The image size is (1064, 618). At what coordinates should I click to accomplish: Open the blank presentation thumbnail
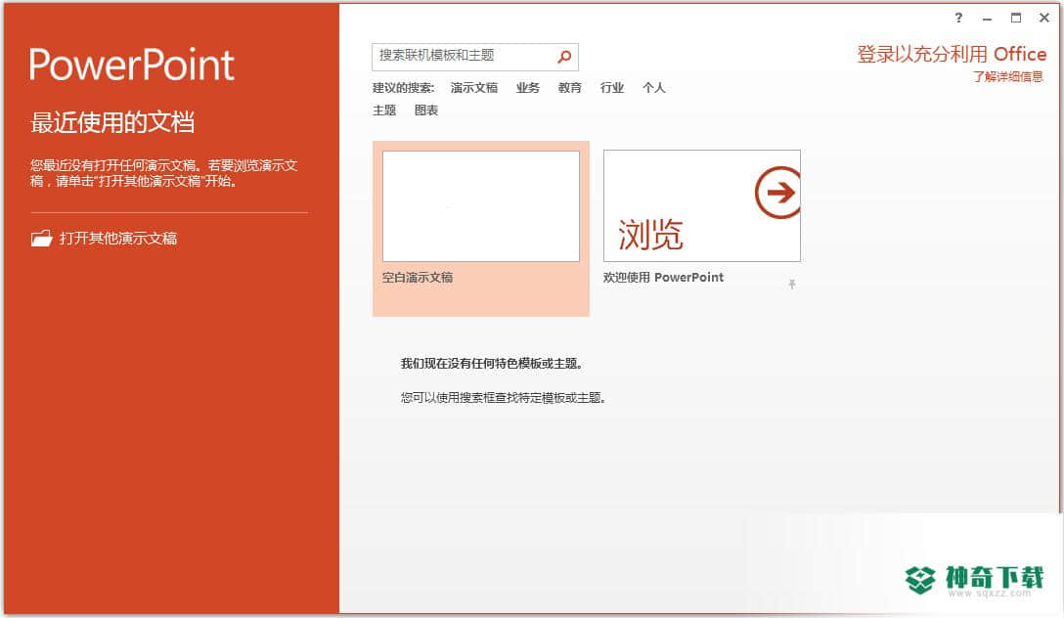pos(481,206)
